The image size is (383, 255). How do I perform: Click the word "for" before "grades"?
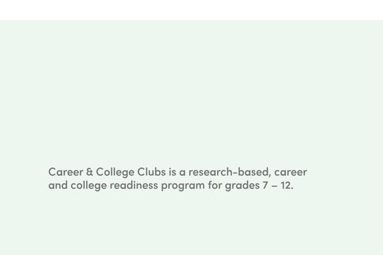tap(215, 186)
